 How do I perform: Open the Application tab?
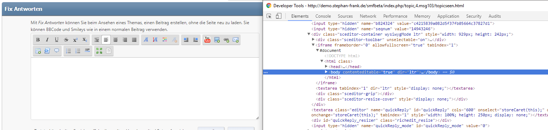(448, 16)
